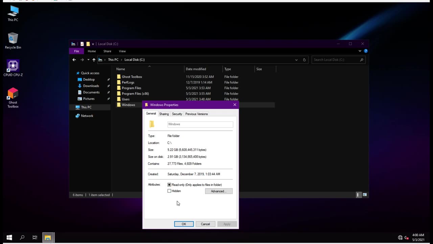433x244 pixels.
Task: Click the muted volume tray icon
Action: (407, 238)
